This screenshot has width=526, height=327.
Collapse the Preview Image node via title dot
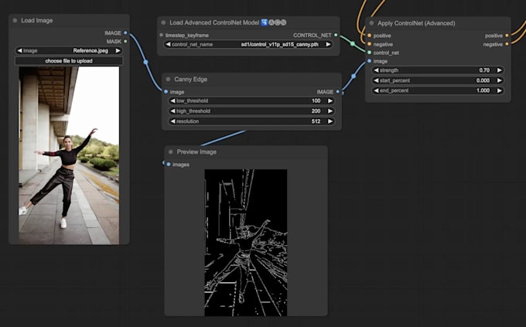170,152
